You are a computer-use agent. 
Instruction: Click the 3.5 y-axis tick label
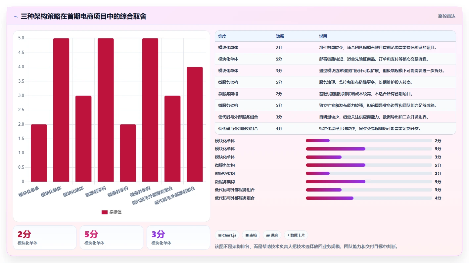tap(21, 81)
